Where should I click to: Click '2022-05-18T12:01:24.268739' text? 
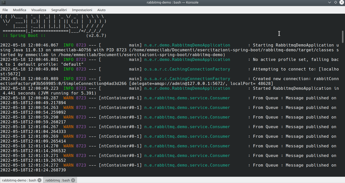click(33, 170)
